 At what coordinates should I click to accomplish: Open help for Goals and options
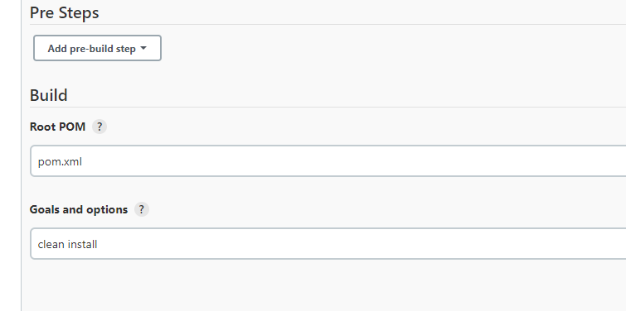pos(141,209)
